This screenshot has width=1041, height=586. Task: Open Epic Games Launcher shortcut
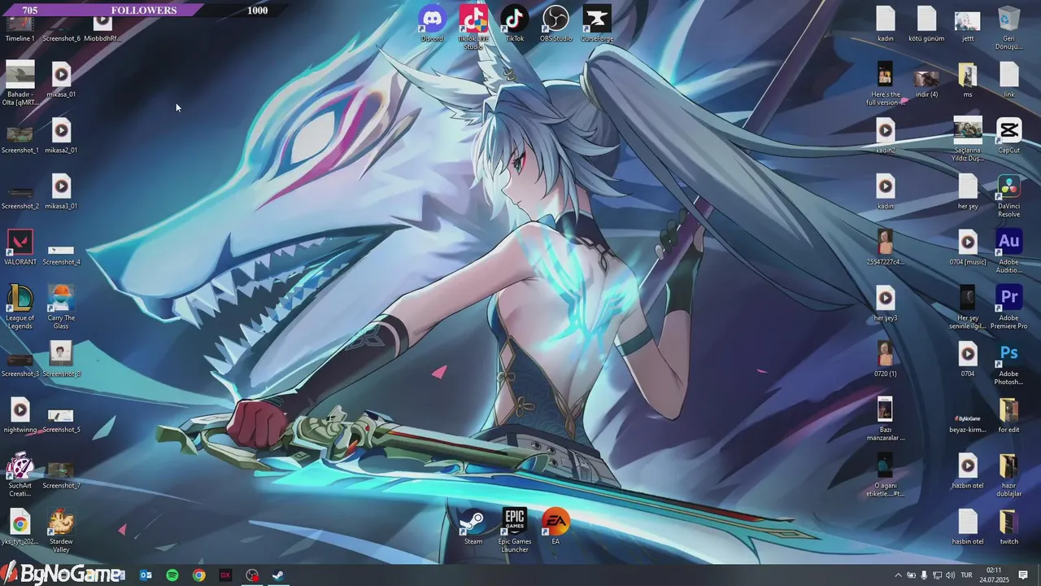[x=515, y=530]
